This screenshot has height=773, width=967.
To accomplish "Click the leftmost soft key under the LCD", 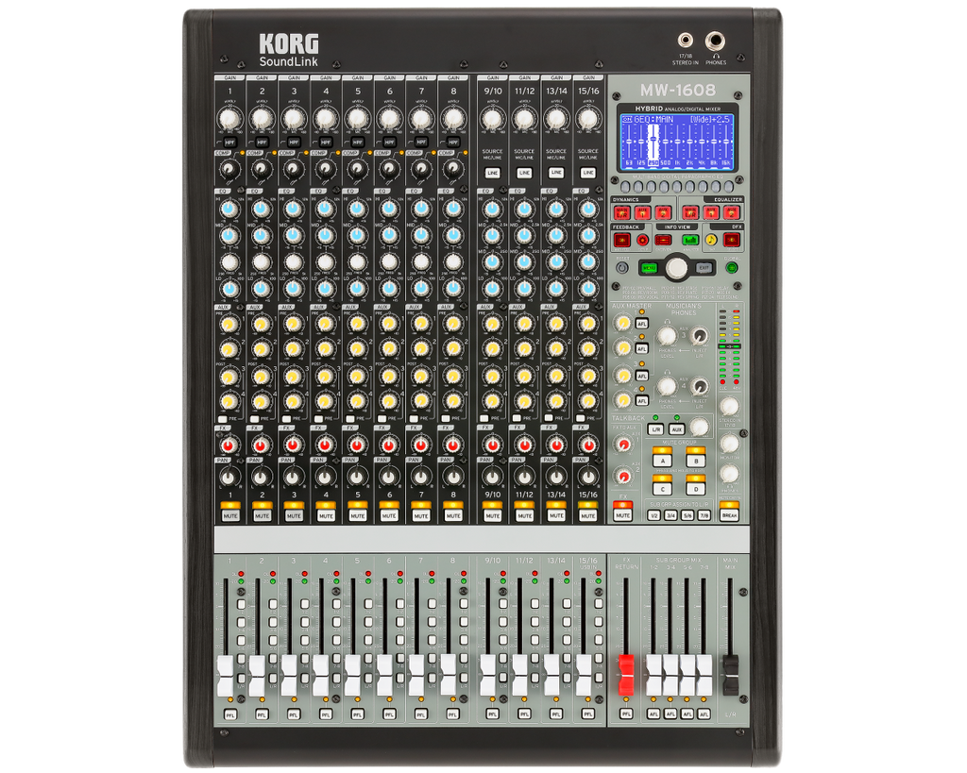I will (x=626, y=186).
